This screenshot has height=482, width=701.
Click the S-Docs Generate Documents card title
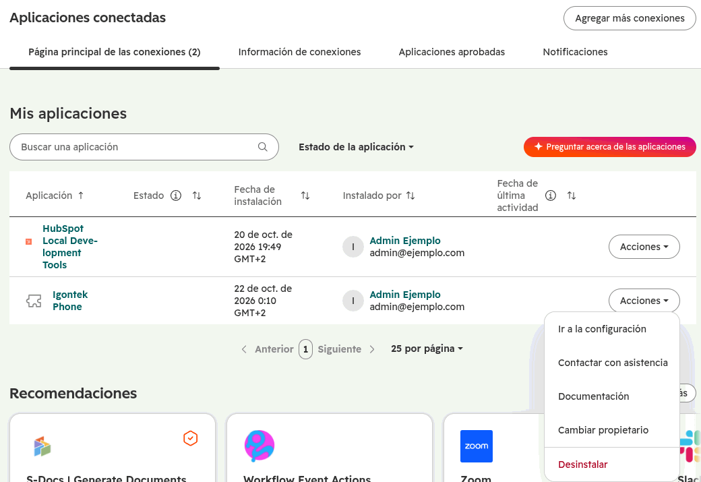pyautogui.click(x=106, y=478)
